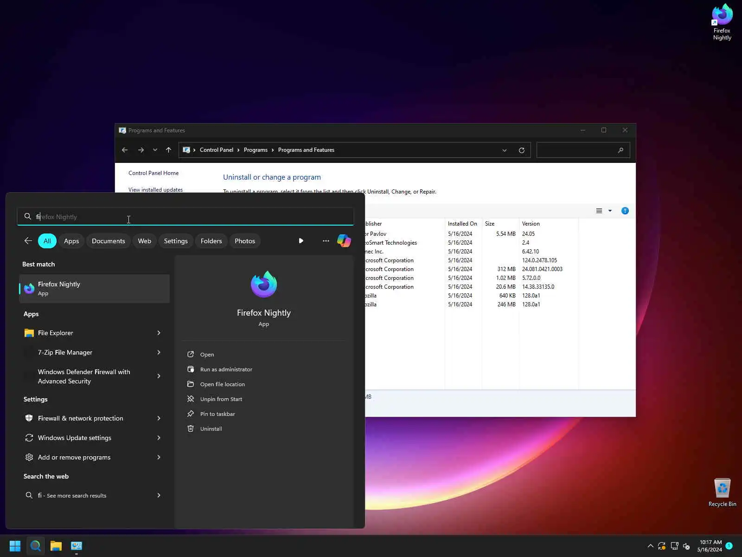The image size is (742, 557).
Task: Open Firewall & network protection setting
Action: pyautogui.click(x=86, y=418)
